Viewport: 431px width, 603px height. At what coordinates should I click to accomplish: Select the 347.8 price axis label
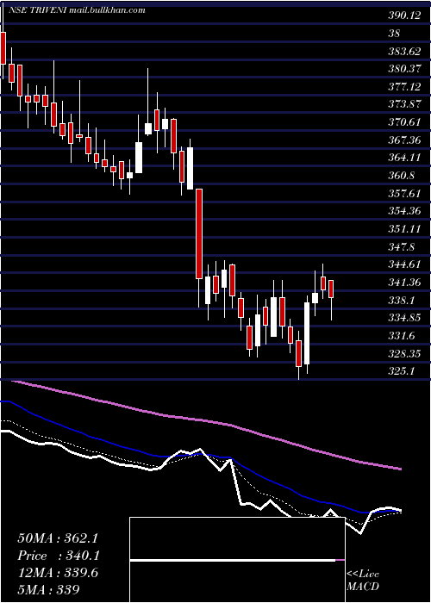click(402, 247)
